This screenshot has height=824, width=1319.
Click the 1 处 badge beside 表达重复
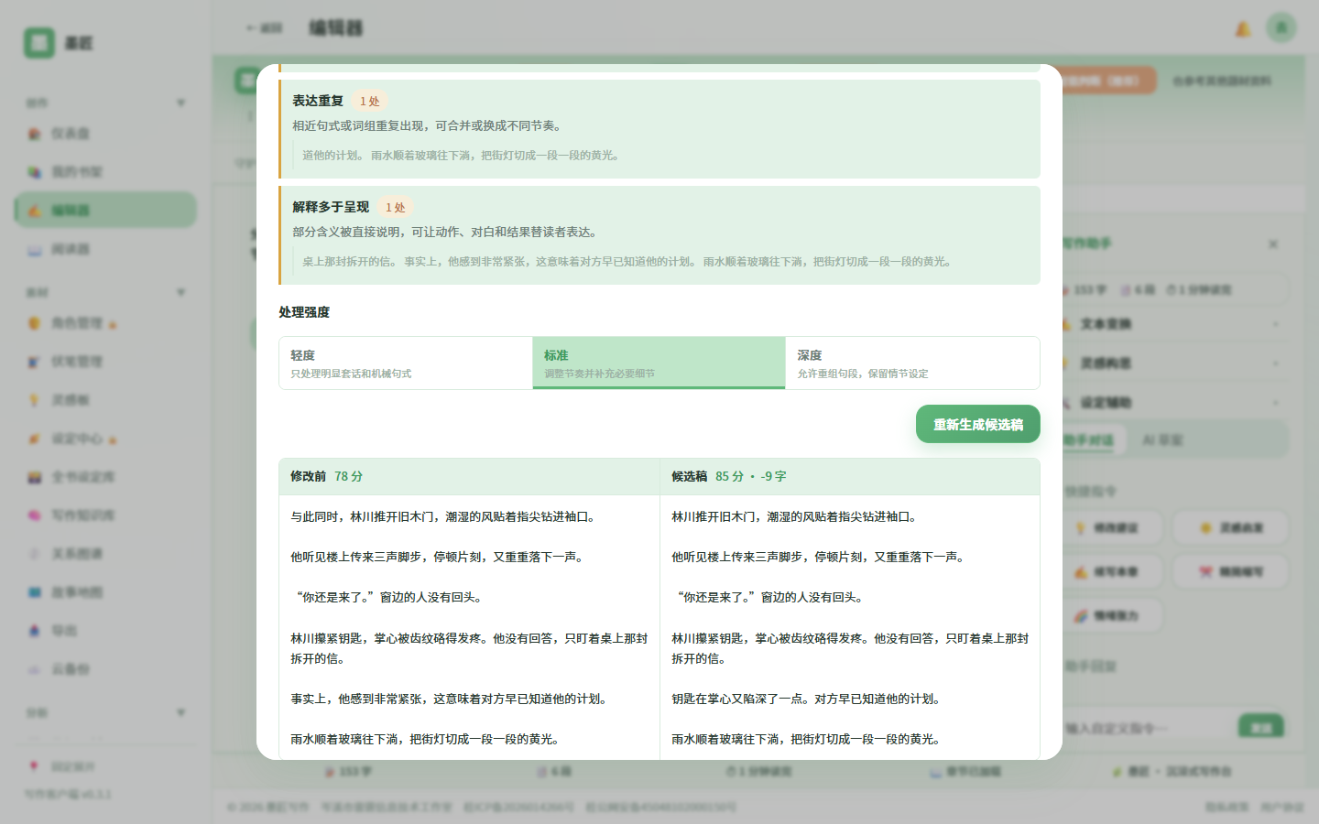pyautogui.click(x=370, y=101)
